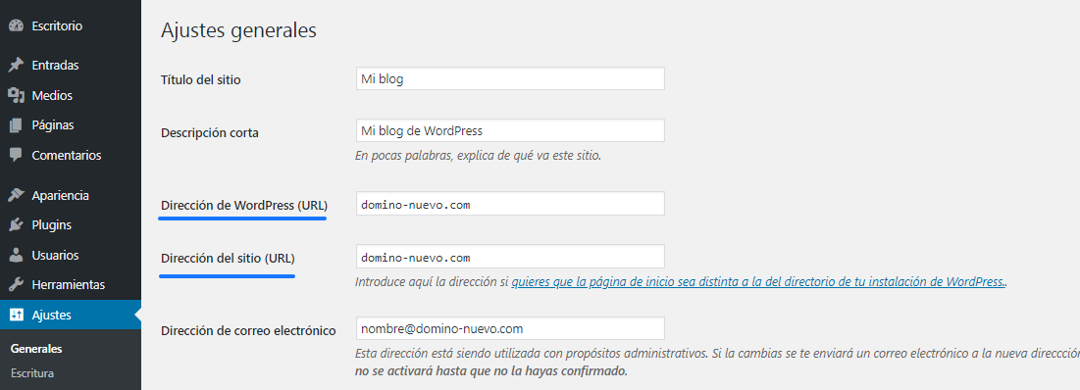Screen dimensions: 1080x390
Task: Click the Dirección del sitio URL field
Action: coord(510,258)
